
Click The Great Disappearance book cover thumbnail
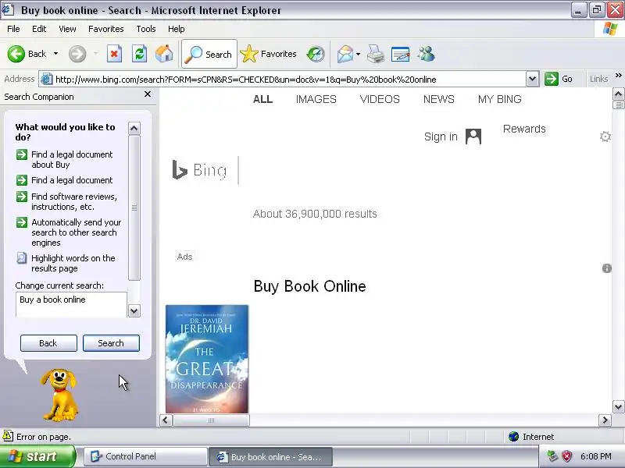[207, 359]
